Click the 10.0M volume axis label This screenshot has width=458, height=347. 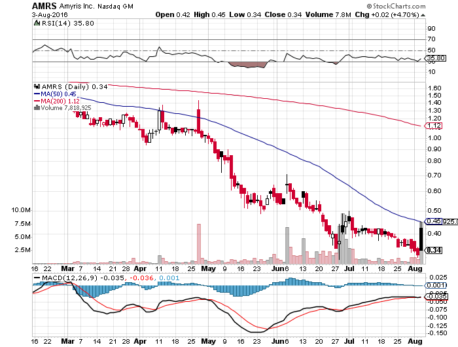pyautogui.click(x=21, y=210)
